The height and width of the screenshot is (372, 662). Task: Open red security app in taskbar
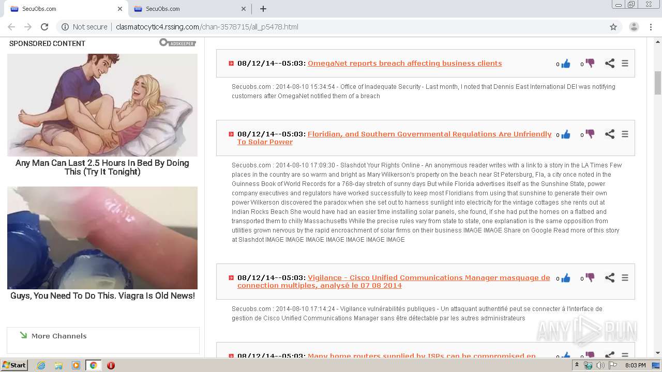tap(111, 365)
